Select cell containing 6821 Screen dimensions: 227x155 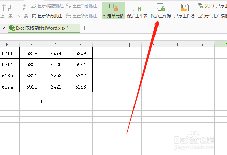[x=32, y=76]
